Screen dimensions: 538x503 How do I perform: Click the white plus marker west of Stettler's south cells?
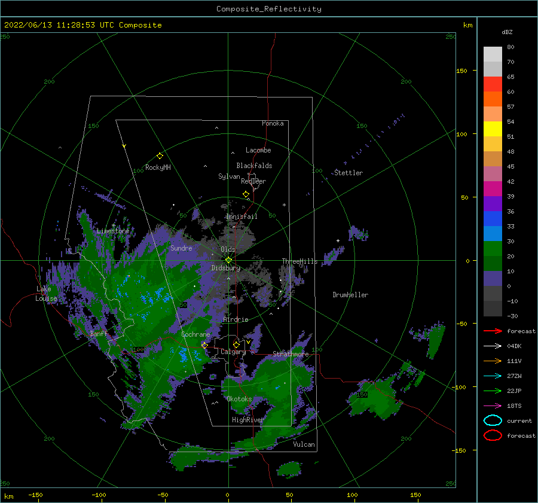click(x=338, y=240)
